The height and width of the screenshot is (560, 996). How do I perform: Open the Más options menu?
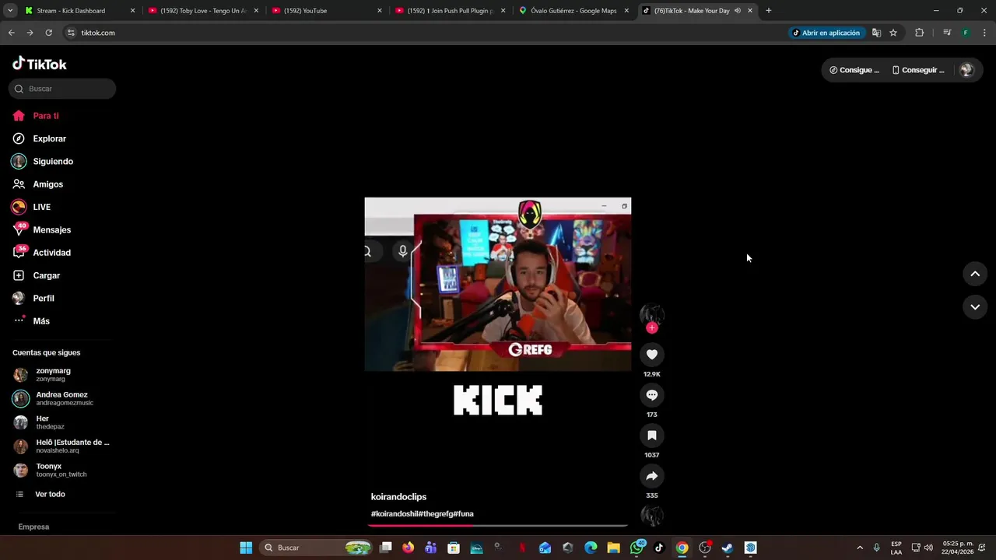[x=31, y=321]
